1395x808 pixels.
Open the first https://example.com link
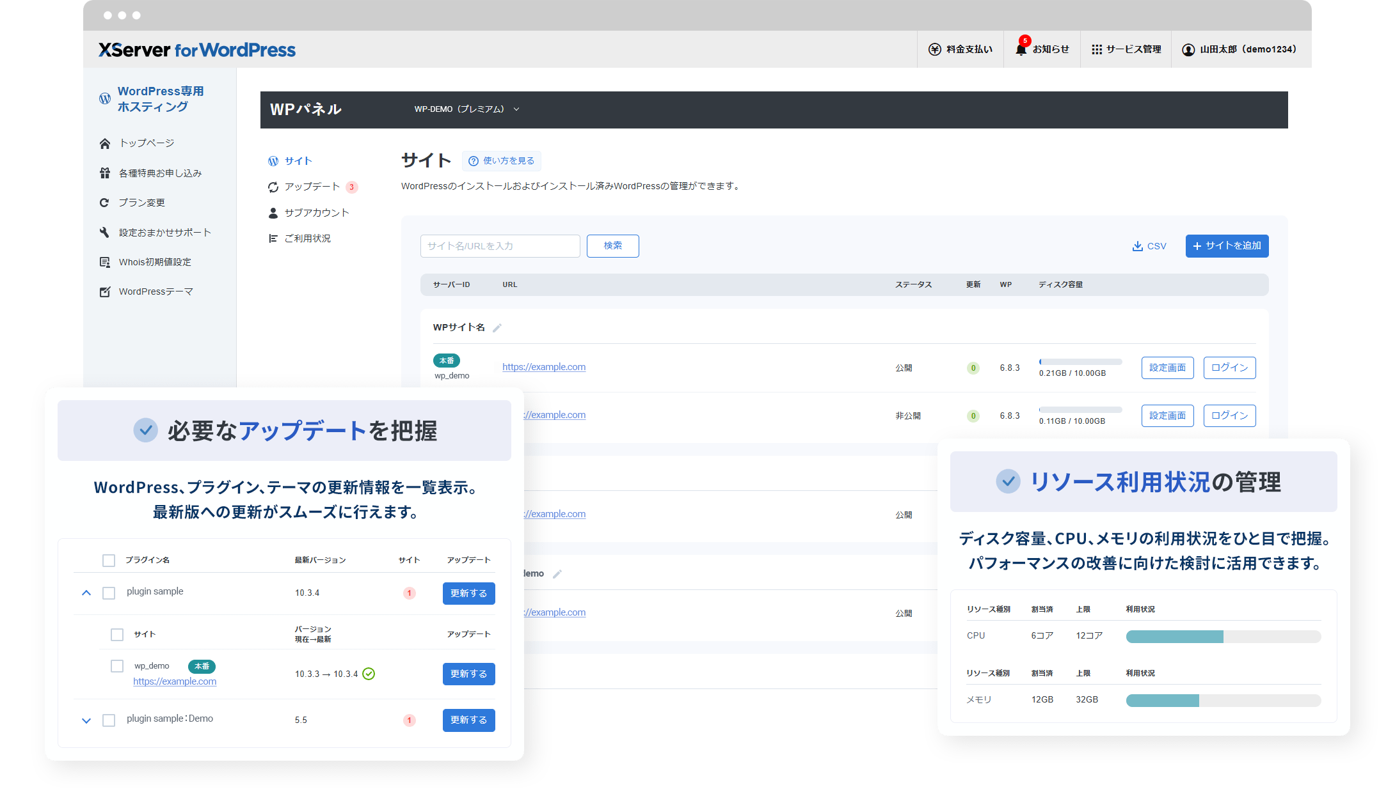click(x=543, y=367)
